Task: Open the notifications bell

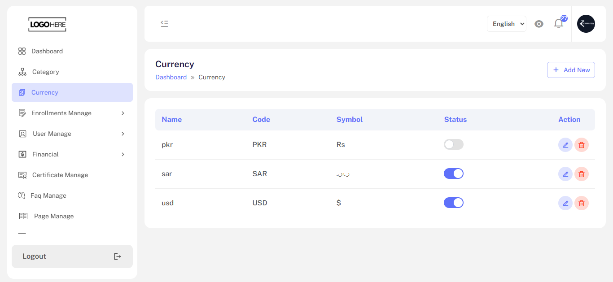Action: click(559, 24)
